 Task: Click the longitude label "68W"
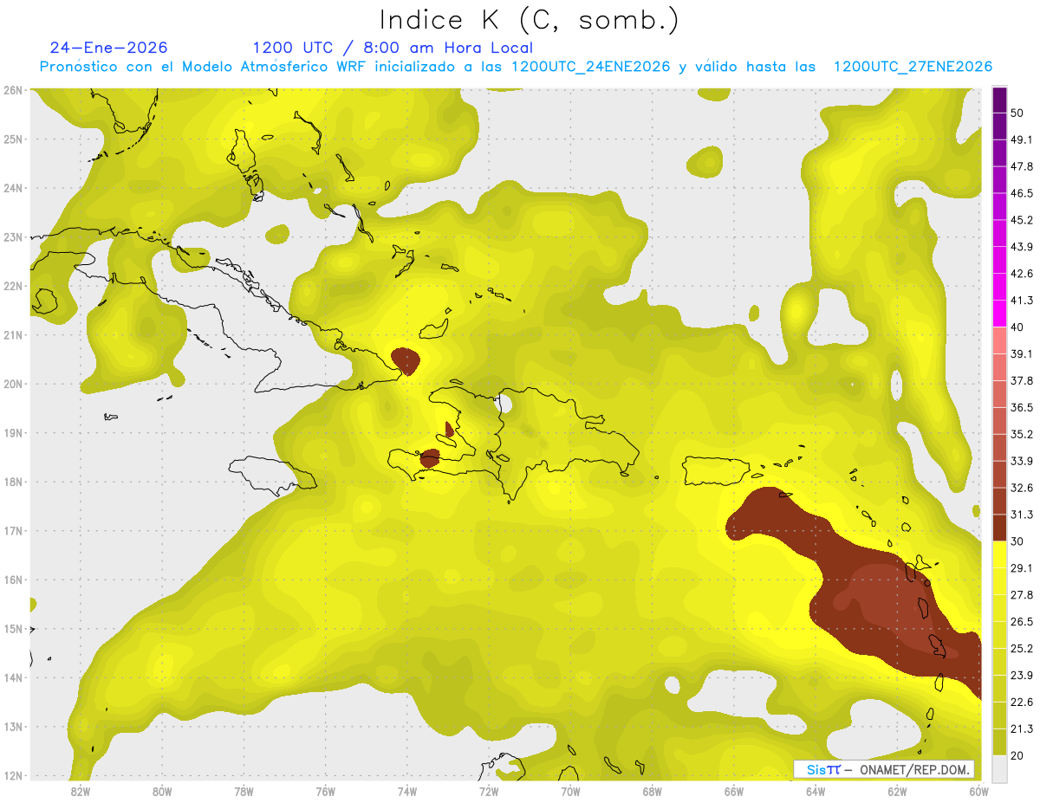[x=652, y=791]
